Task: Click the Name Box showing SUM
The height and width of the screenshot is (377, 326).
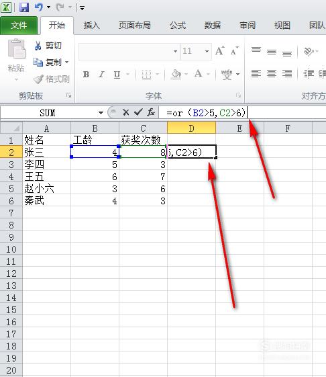Action: [48, 112]
